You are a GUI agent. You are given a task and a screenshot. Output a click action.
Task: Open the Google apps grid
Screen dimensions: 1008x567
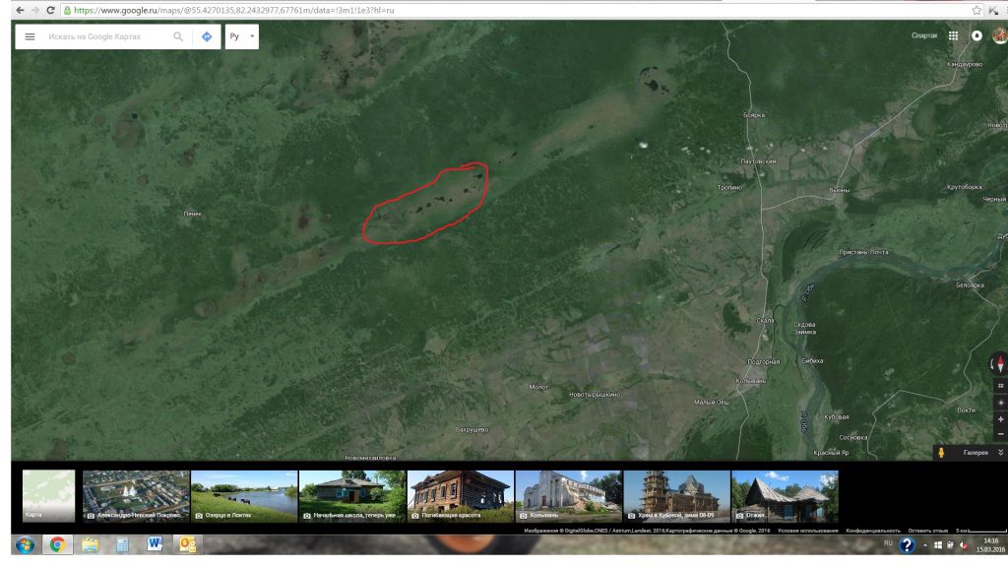click(953, 35)
